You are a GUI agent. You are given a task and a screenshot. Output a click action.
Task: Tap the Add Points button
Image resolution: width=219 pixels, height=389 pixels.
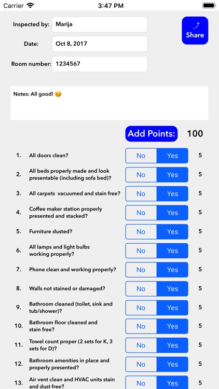point(151,134)
